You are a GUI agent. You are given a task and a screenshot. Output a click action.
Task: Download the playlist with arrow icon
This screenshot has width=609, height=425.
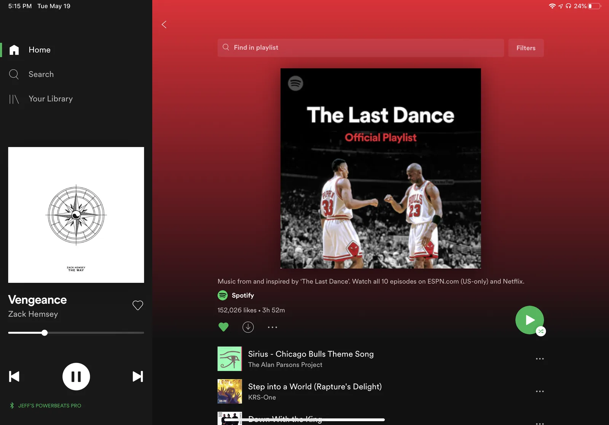coord(248,327)
